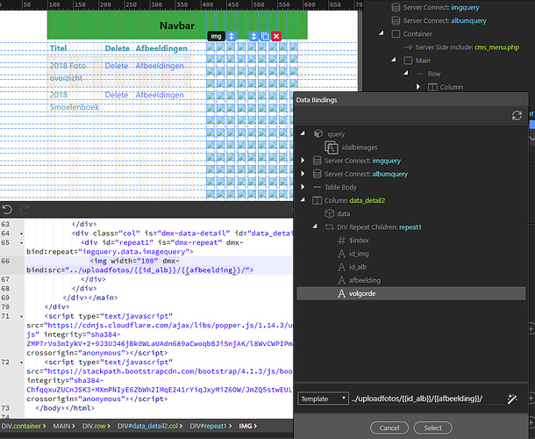Collapse Container in App Structure
This screenshot has width=535, height=439.
tap(382, 33)
